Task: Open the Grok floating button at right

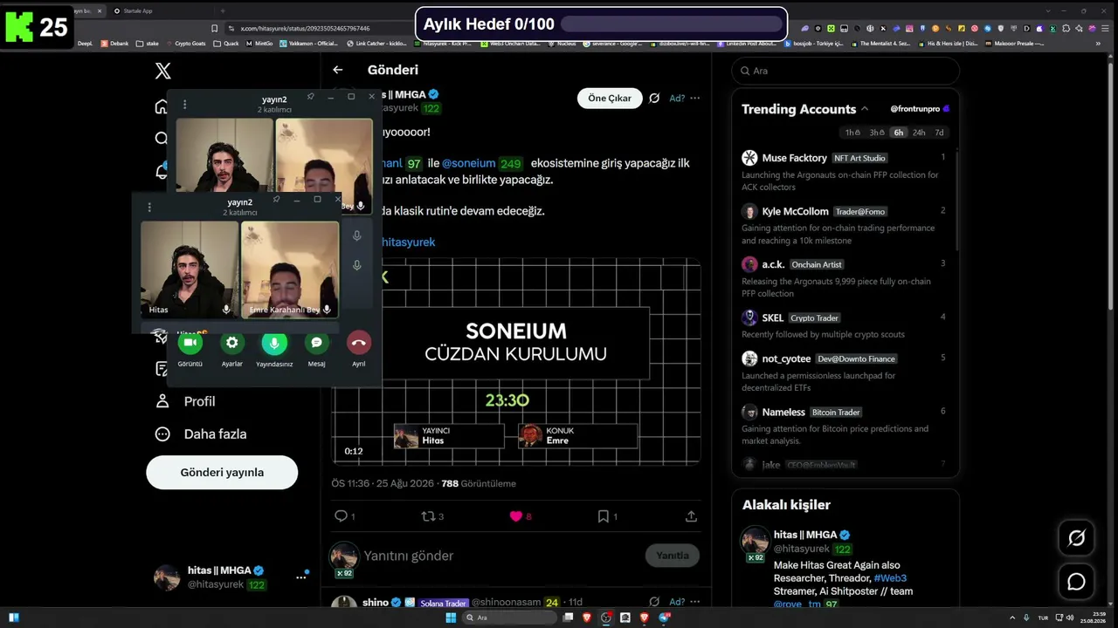Action: point(1077,538)
